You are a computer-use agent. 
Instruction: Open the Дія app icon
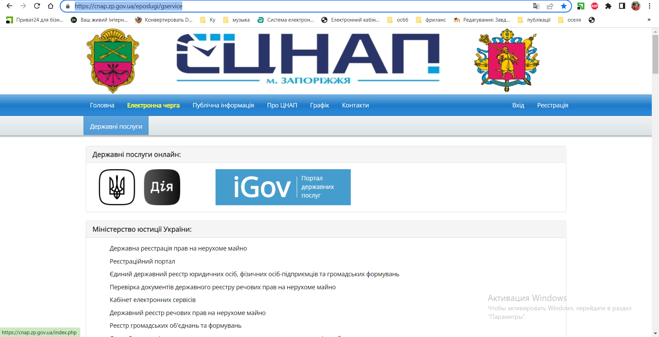coord(162,187)
